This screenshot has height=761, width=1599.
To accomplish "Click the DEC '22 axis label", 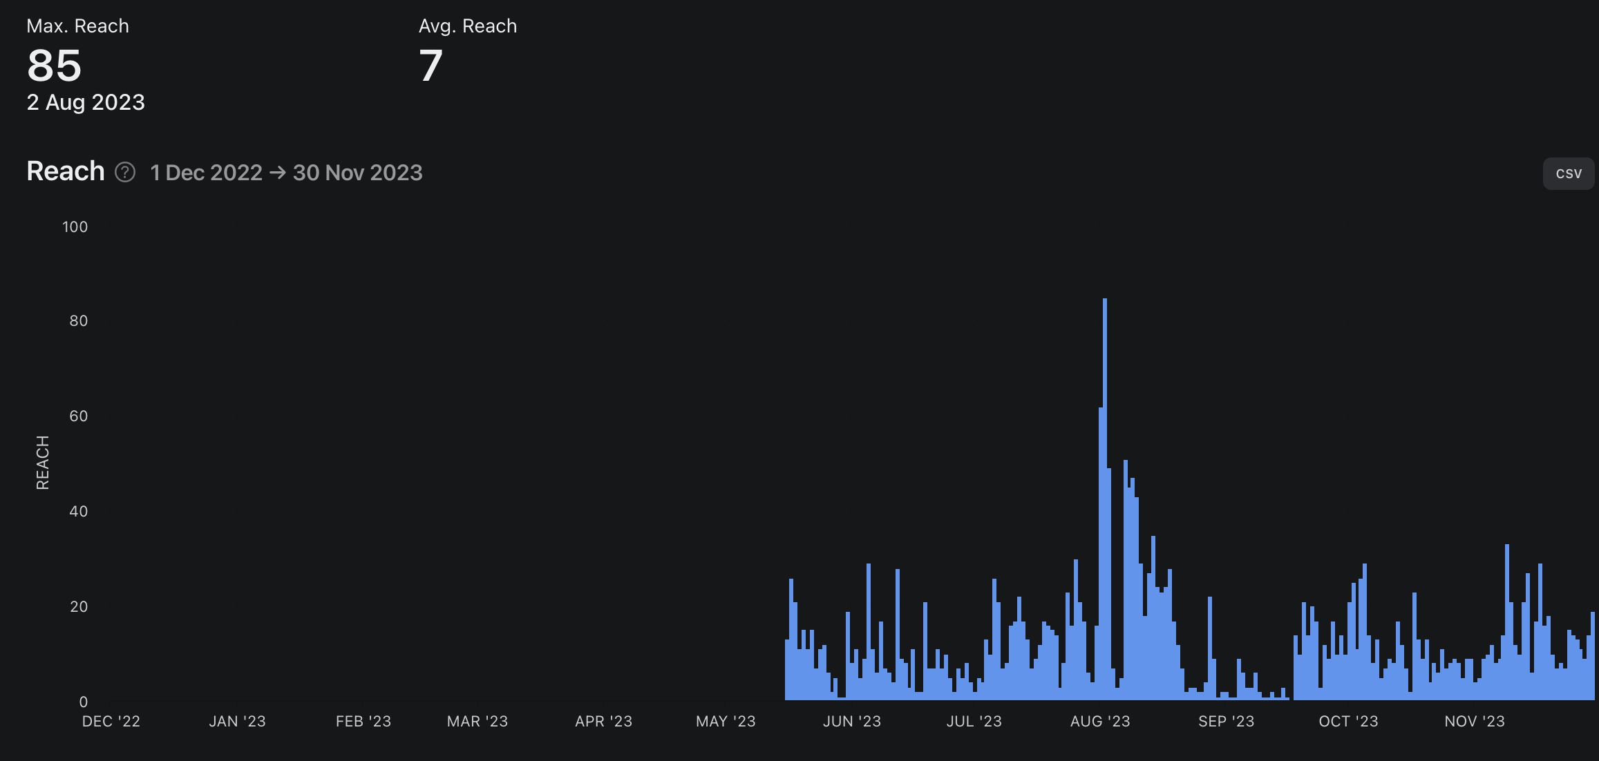I will [x=111, y=722].
